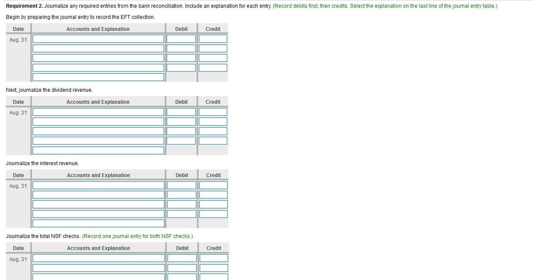Click 'Aug. 31' date in interest revenue table
Screen dimensions: 533x280
(18, 186)
